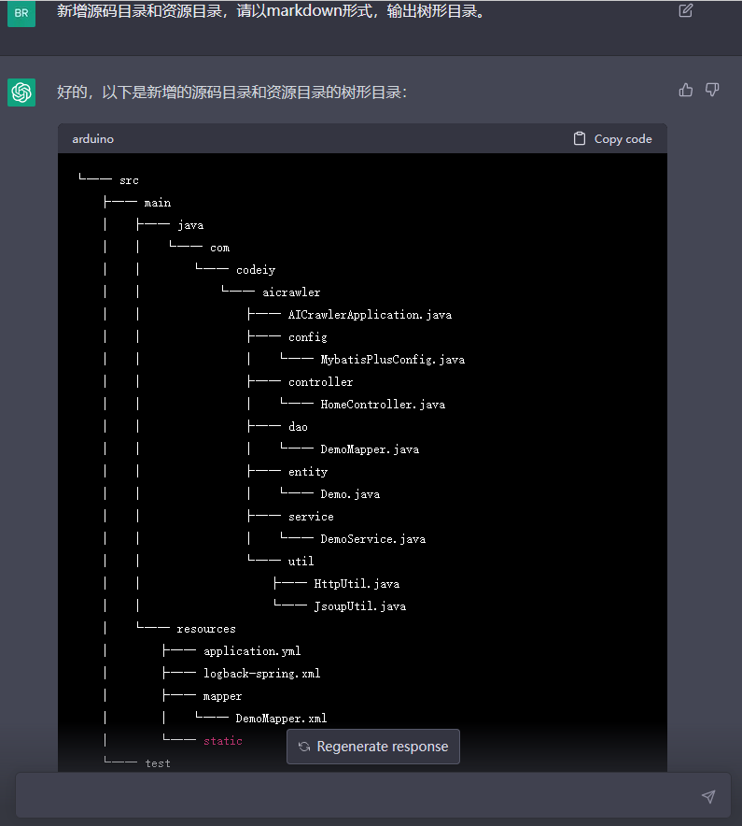Viewport: 742px width, 826px height.
Task: Click the BR user avatar
Action: [21, 13]
